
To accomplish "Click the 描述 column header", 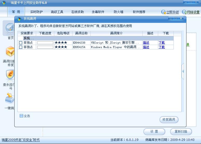I will pyautogui.click(x=150, y=33).
